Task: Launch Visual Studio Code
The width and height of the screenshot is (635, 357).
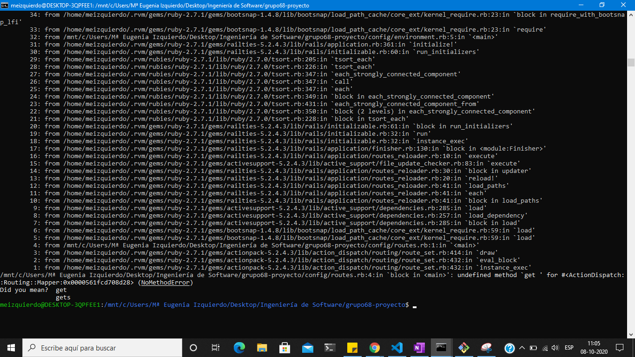Action: pyautogui.click(x=397, y=347)
